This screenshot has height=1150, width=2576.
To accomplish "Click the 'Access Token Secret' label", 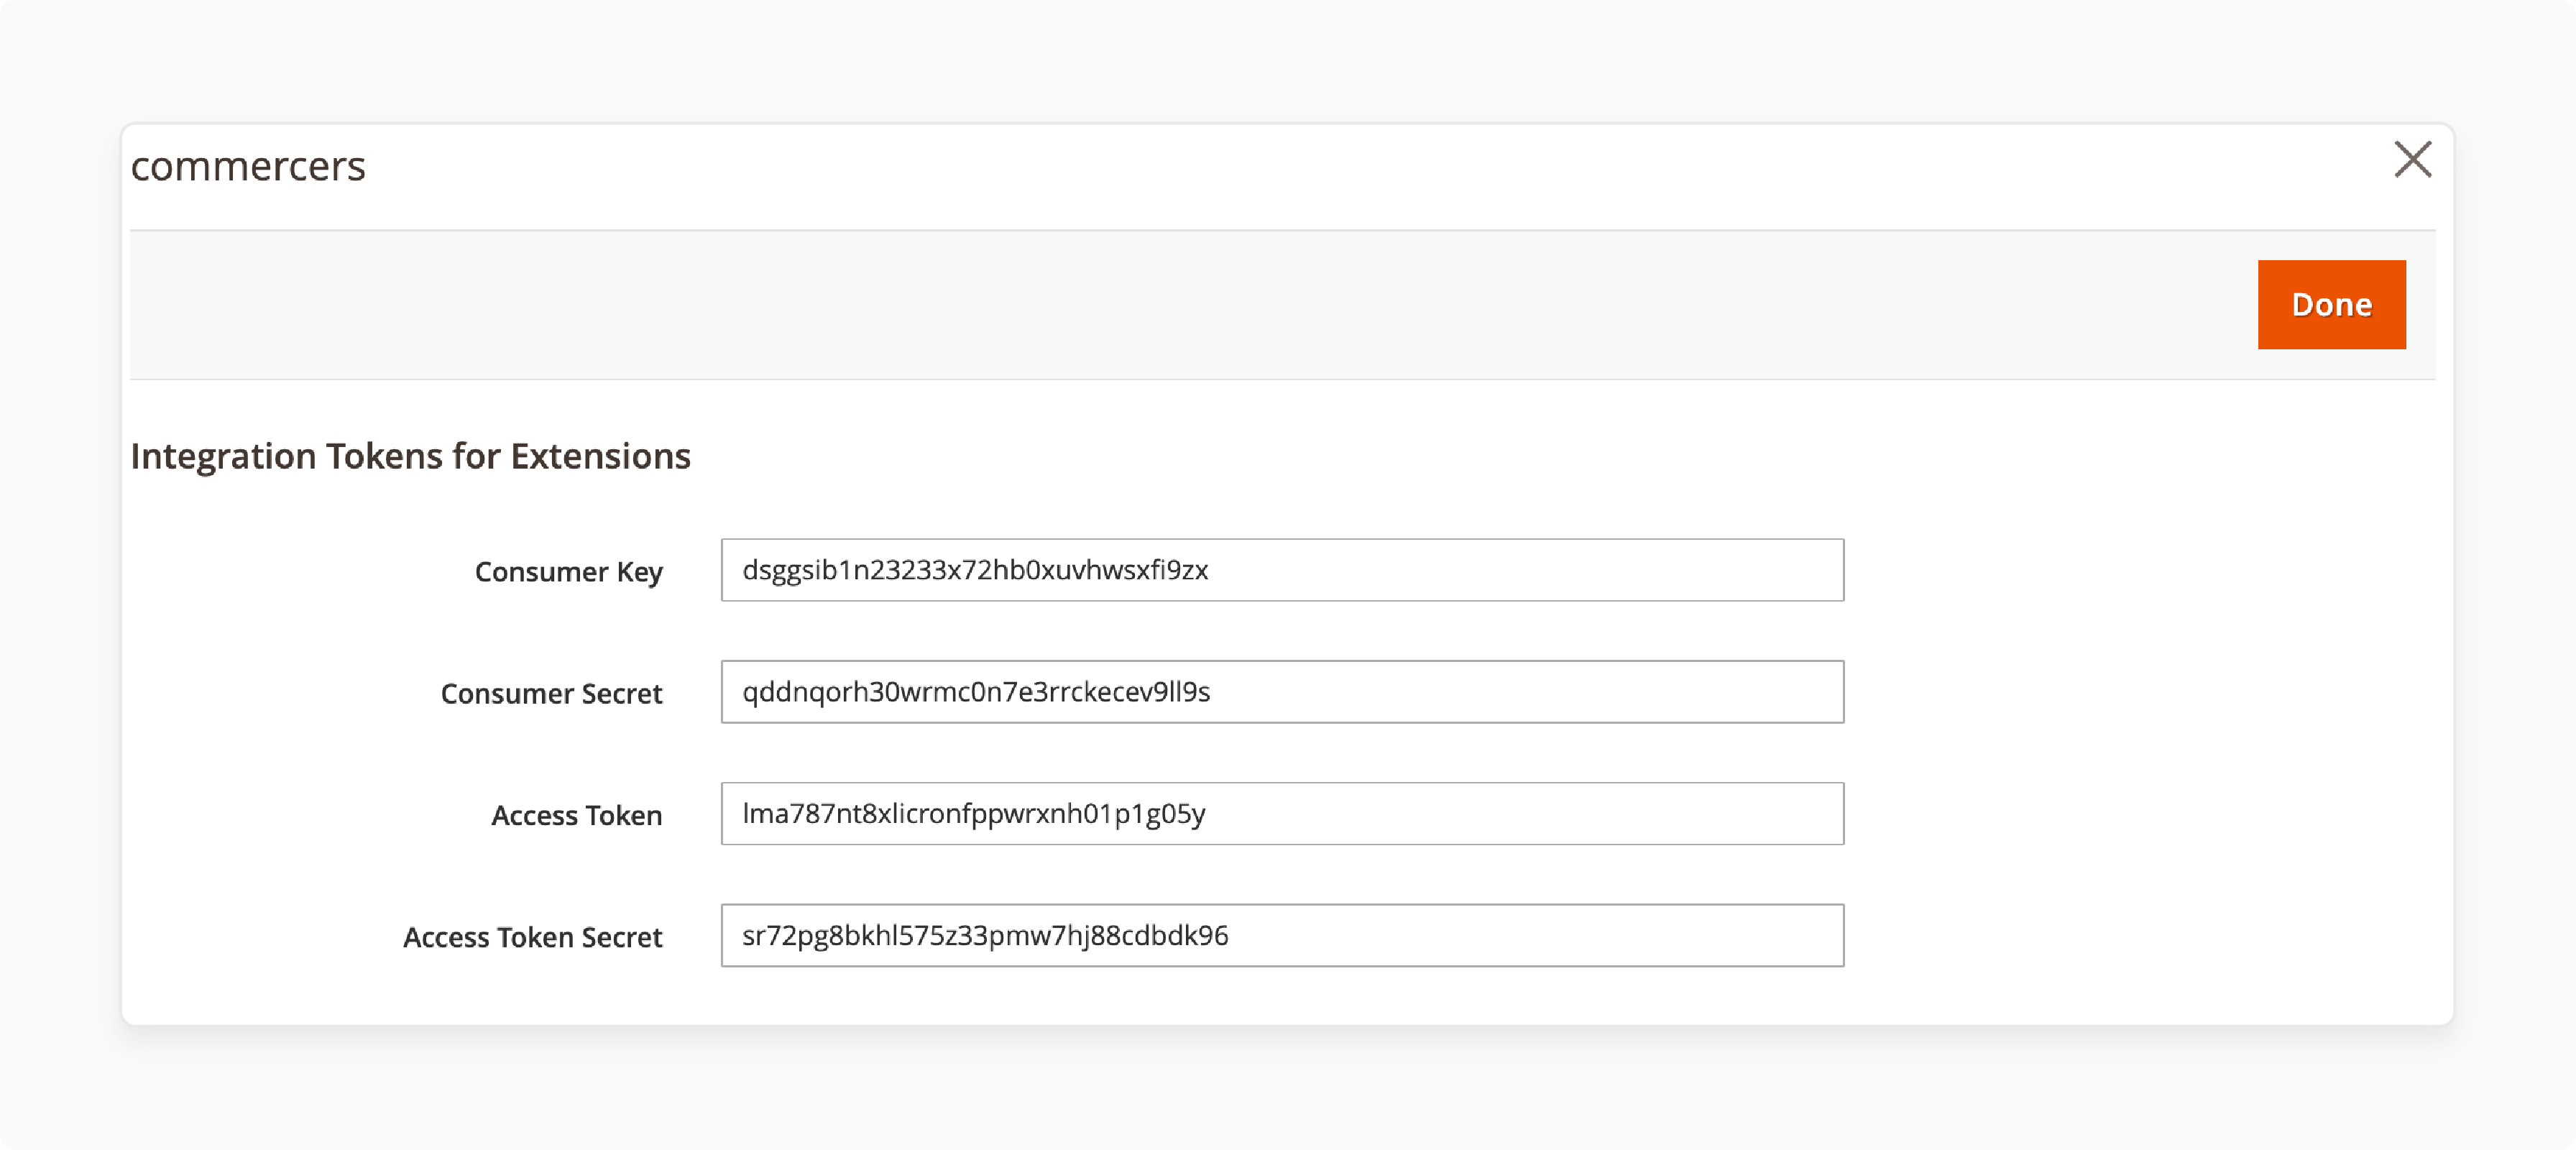I will 532,938.
